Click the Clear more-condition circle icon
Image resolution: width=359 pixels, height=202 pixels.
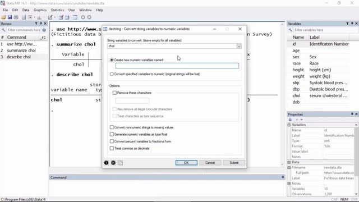83,17
